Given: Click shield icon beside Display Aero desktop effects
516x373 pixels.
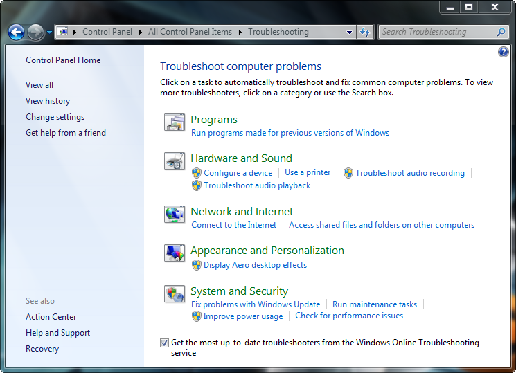Looking at the screenshot, I should click(197, 265).
